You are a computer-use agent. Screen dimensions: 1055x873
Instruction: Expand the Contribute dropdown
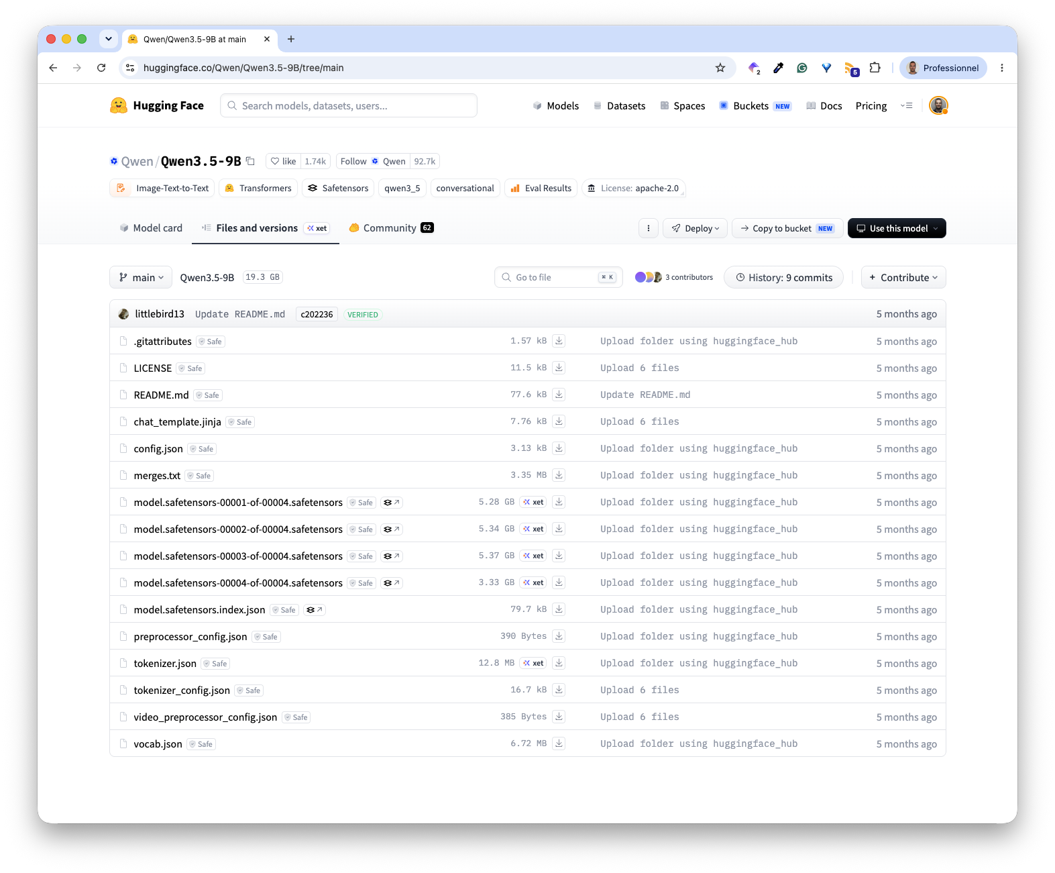(903, 277)
